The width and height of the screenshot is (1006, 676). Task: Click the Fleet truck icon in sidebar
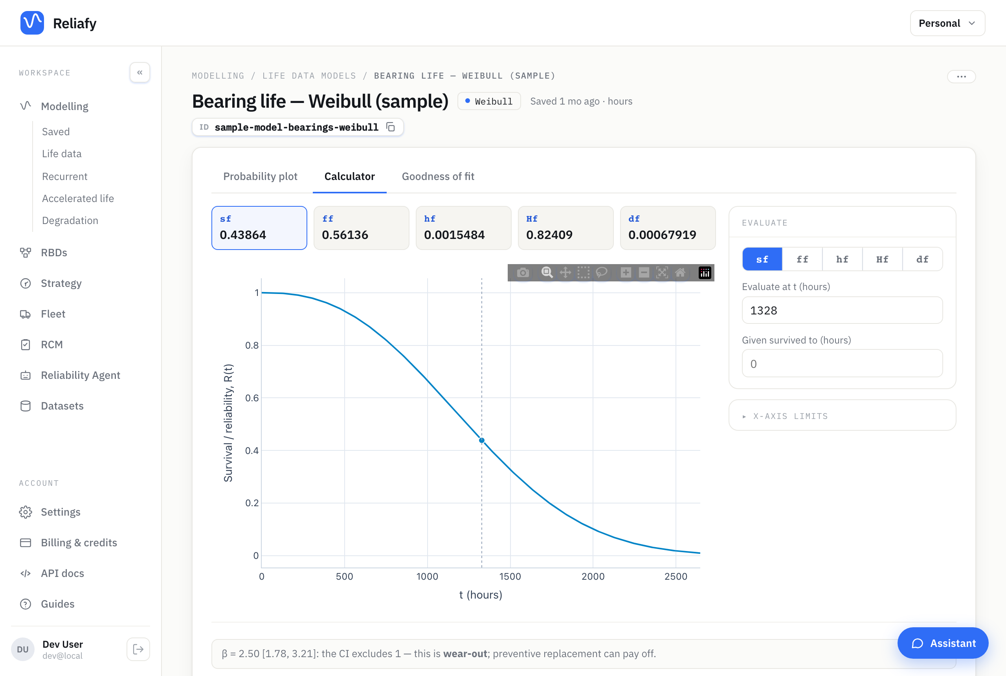26,314
